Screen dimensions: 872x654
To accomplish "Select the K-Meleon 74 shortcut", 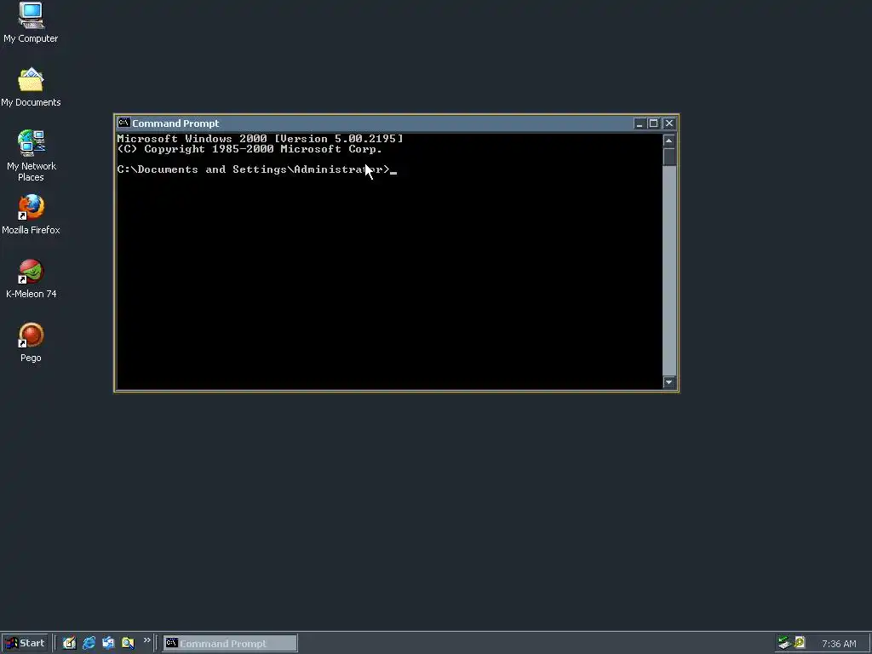I will 31,278.
